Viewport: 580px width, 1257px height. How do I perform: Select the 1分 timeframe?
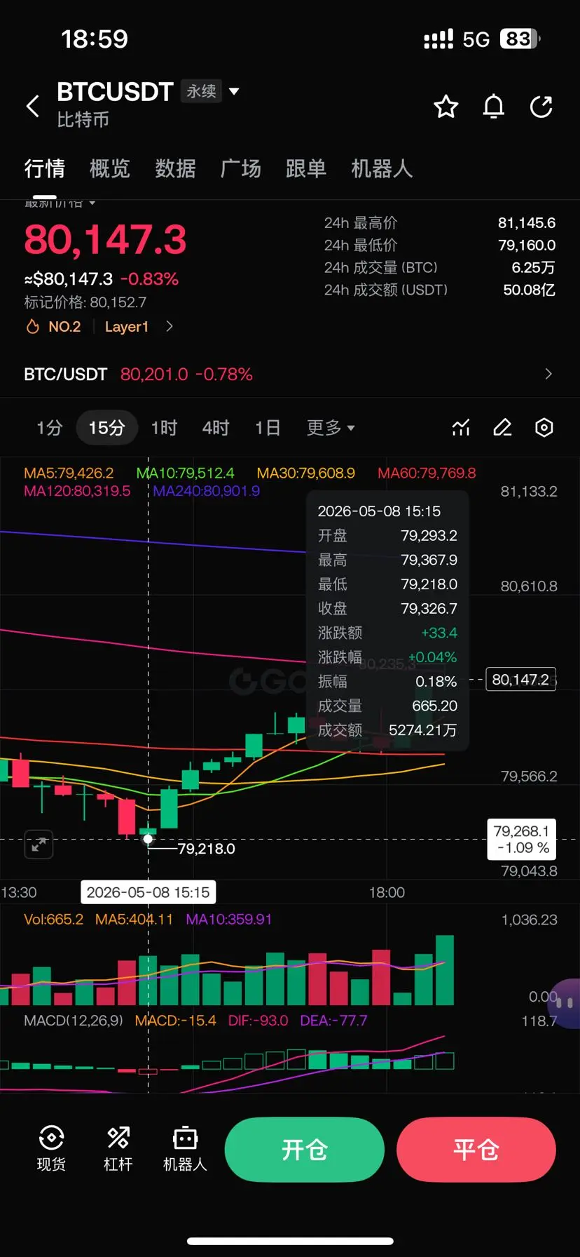point(49,427)
